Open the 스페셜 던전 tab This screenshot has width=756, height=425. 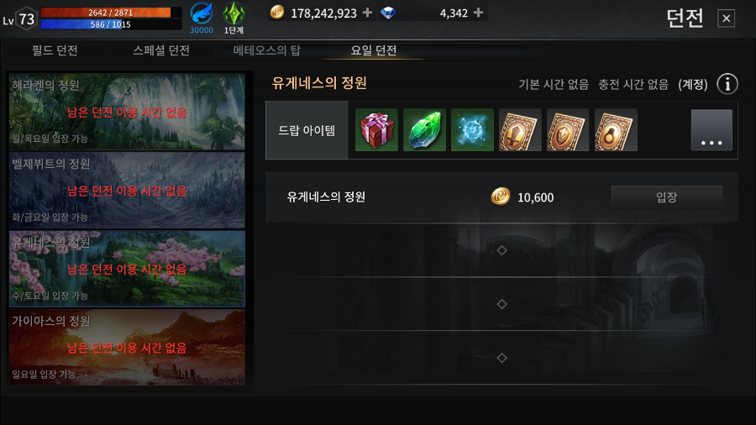click(x=161, y=50)
